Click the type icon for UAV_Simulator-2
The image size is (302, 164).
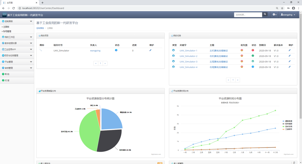click(x=173, y=56)
